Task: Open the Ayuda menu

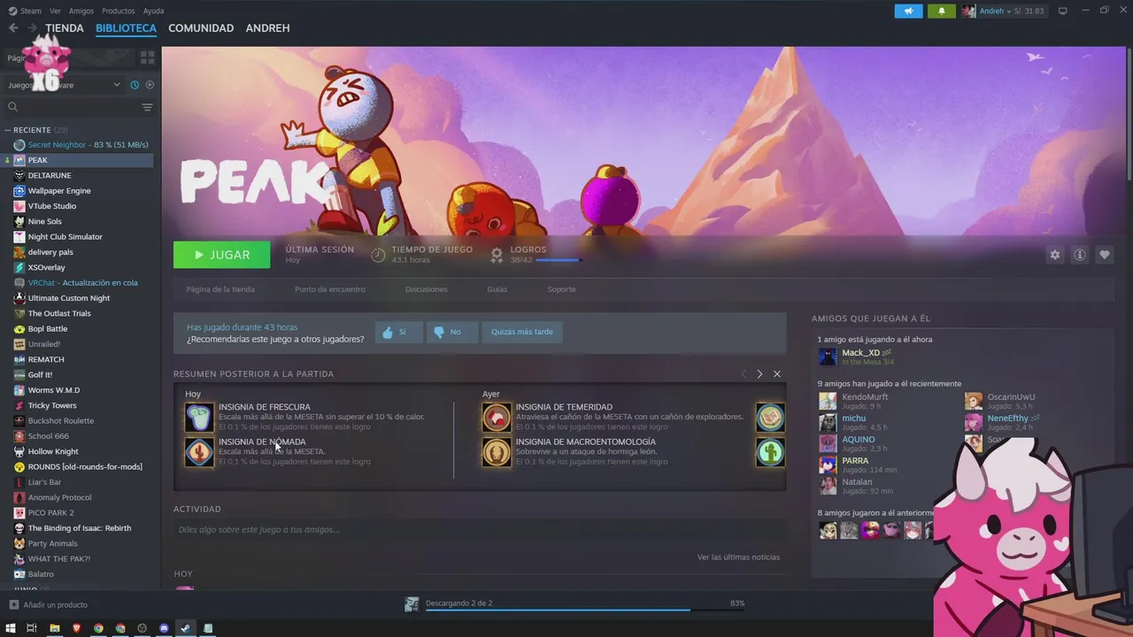Action: 153,11
